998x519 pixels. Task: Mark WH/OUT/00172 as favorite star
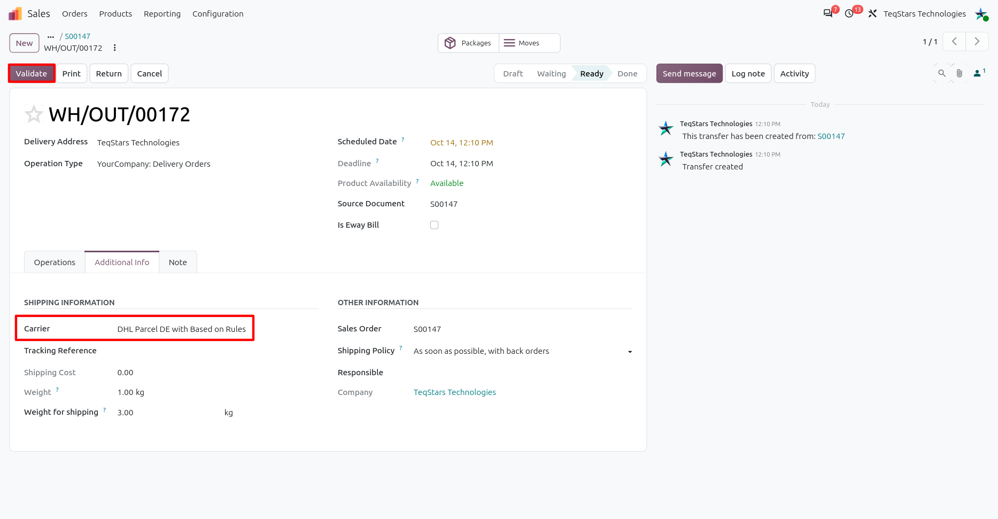click(34, 114)
